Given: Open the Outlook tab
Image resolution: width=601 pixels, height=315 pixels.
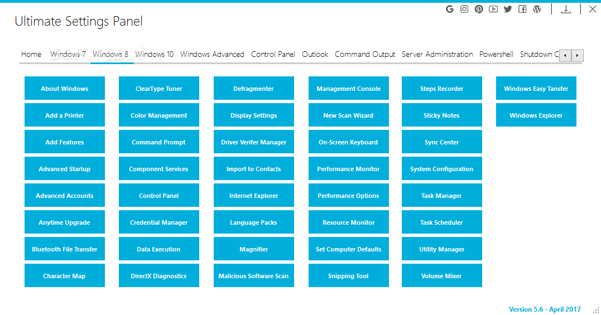Looking at the screenshot, I should [x=315, y=54].
